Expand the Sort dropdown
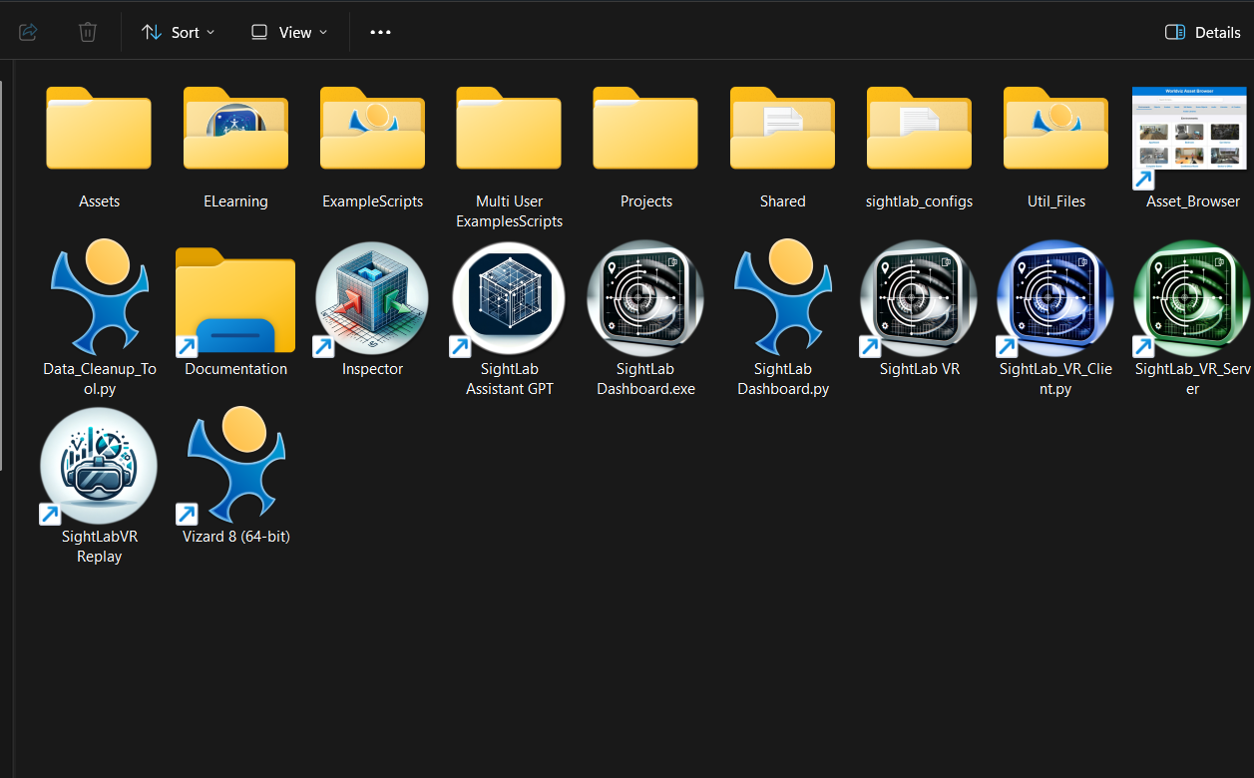This screenshot has height=778, width=1254. [x=178, y=32]
